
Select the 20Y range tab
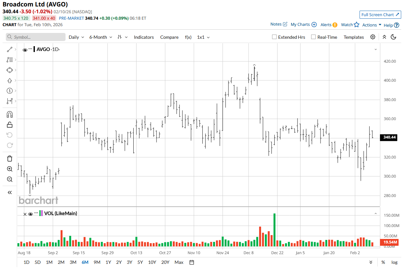(165, 262)
